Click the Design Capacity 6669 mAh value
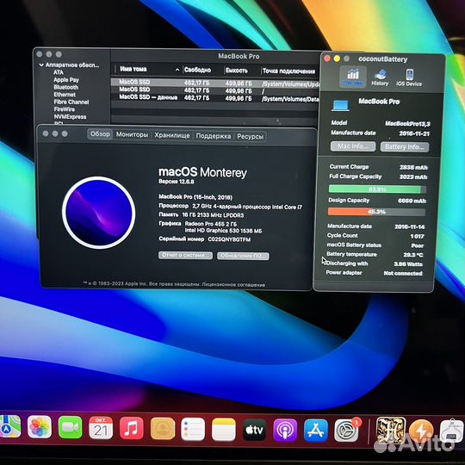This screenshot has height=465, width=465. click(x=412, y=201)
